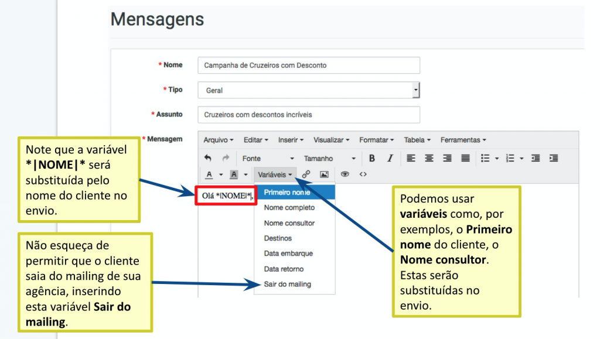Expand numbered list style dropdown arrow
600x339 pixels.
click(521, 158)
